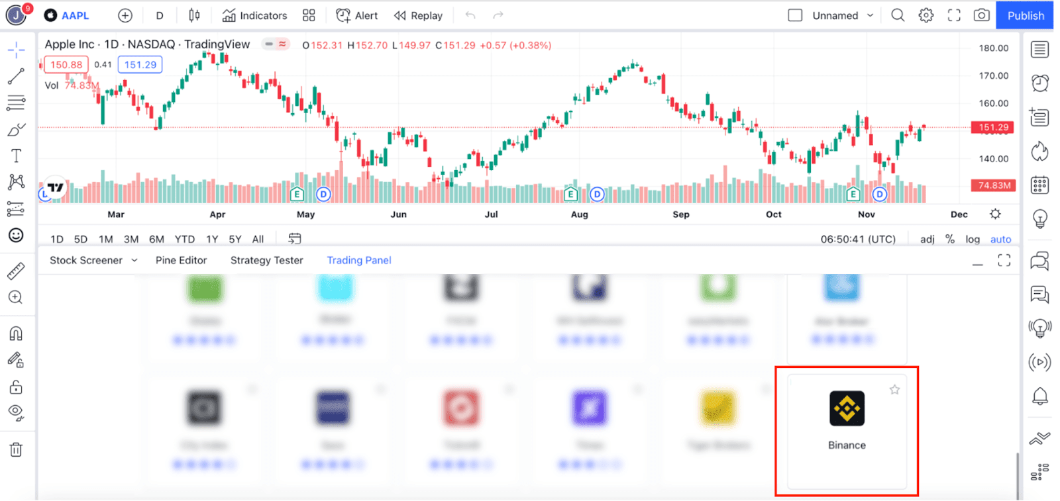Select the Binance broker card
This screenshot has width=1060, height=501.
(x=847, y=431)
